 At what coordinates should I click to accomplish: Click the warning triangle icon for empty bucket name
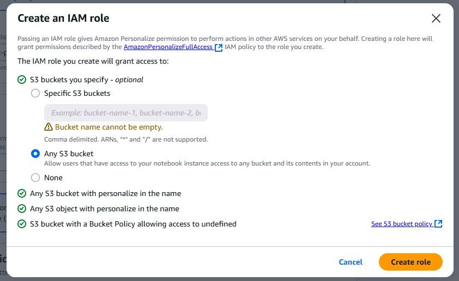[x=49, y=127]
